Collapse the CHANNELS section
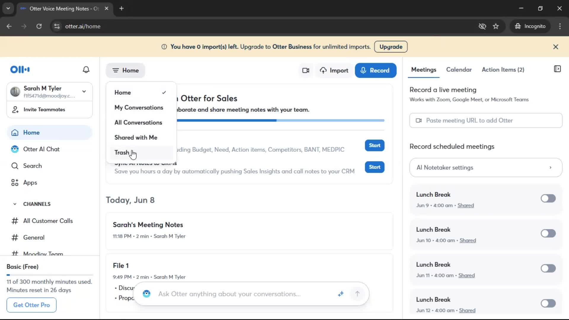Viewport: 569px width, 320px height. (x=15, y=204)
